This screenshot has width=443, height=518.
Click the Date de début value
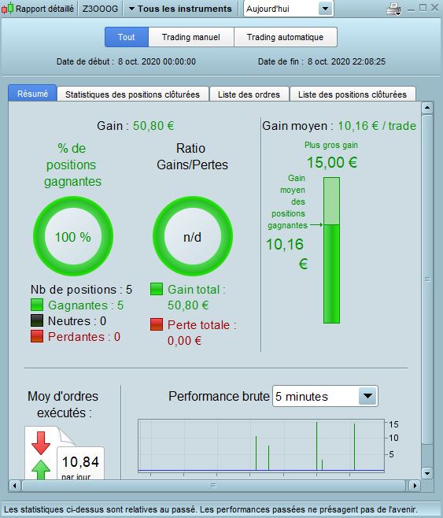[157, 61]
